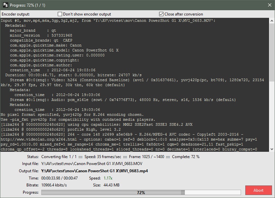Viewport: 275px width, 198px height.
Task: Click the quicktime.model Canon PowerShot G1 X line
Action: pos(64,50)
